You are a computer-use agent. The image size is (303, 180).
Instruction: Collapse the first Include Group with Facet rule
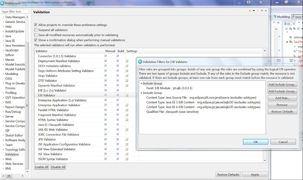(x=141, y=84)
